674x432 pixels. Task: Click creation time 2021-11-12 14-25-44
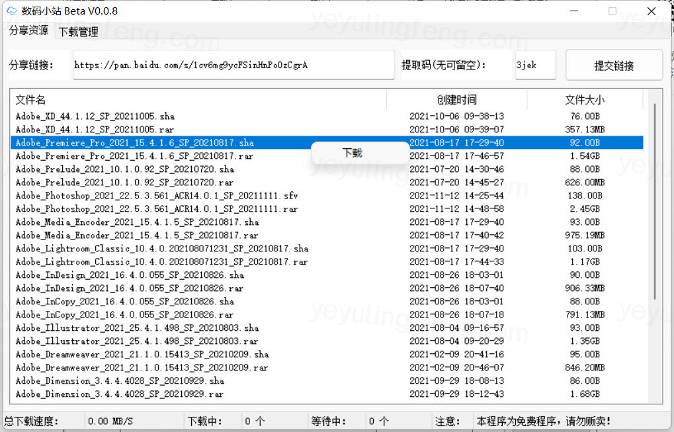point(456,196)
